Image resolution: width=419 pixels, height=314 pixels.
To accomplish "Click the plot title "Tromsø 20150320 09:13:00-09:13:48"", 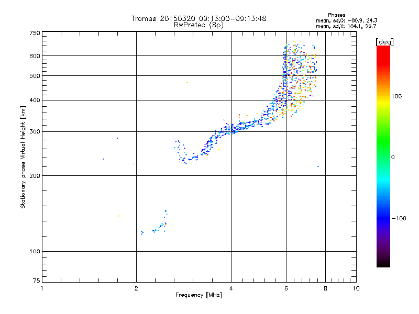I will [x=199, y=18].
